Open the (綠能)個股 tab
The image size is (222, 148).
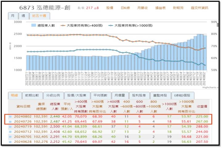pos(182,96)
